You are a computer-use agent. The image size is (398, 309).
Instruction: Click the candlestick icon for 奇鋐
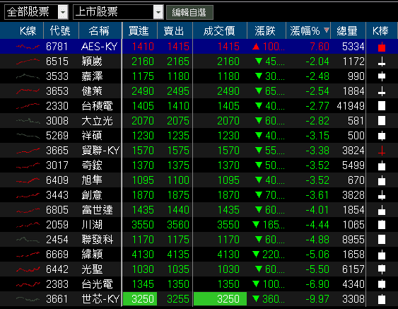pyautogui.click(x=382, y=165)
